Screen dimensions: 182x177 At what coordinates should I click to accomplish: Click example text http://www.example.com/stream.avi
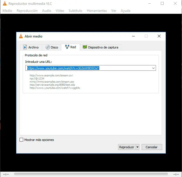point(51,76)
